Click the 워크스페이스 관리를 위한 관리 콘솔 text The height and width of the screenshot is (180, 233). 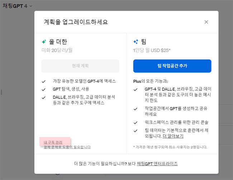(176, 122)
